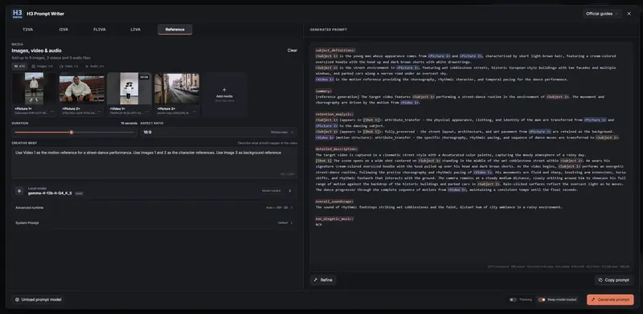This screenshot has width=643, height=314.
Task: Expand the Local model gemma row
Action: pos(154,190)
